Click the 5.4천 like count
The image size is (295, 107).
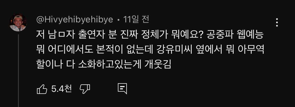click(62, 89)
